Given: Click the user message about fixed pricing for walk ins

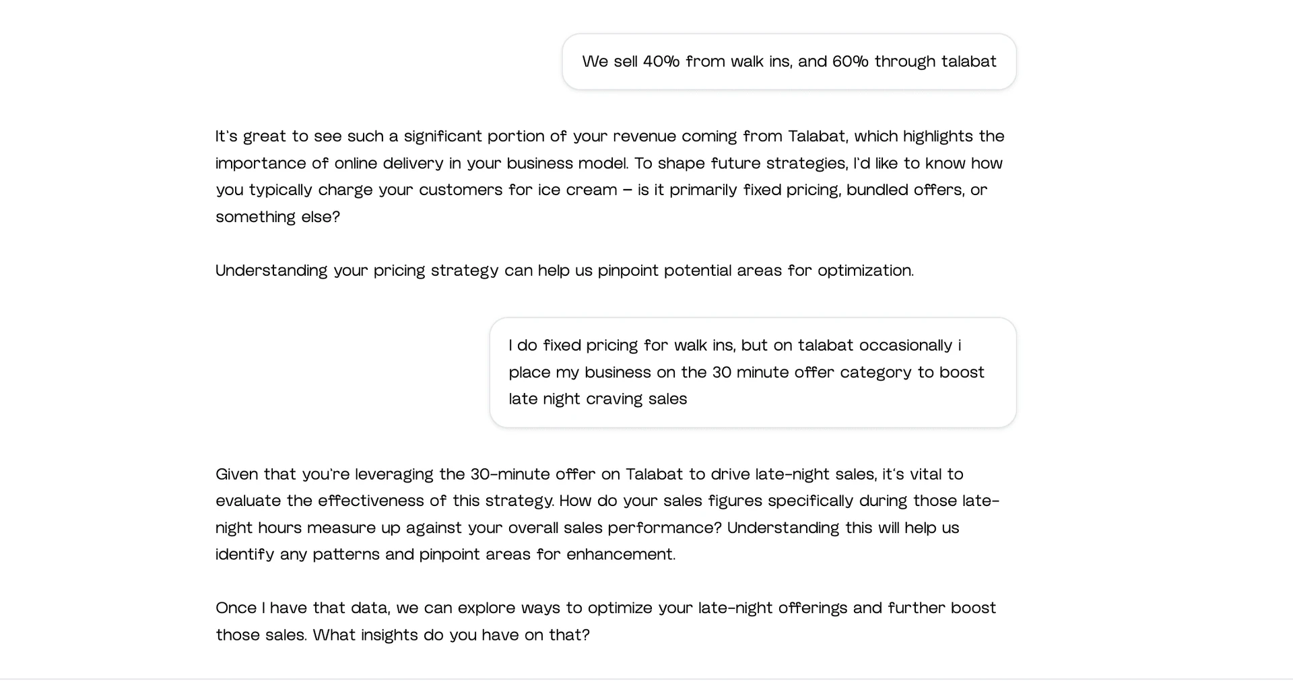Looking at the screenshot, I should tap(752, 372).
